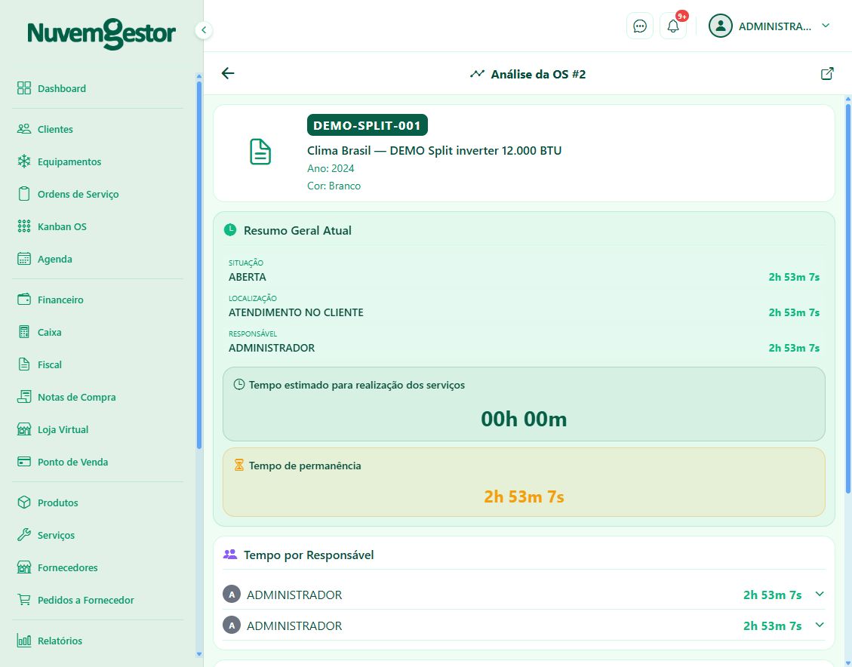Screen dimensions: 852x667
Task: Click the '00h 00m' estimated time value
Action: click(524, 419)
